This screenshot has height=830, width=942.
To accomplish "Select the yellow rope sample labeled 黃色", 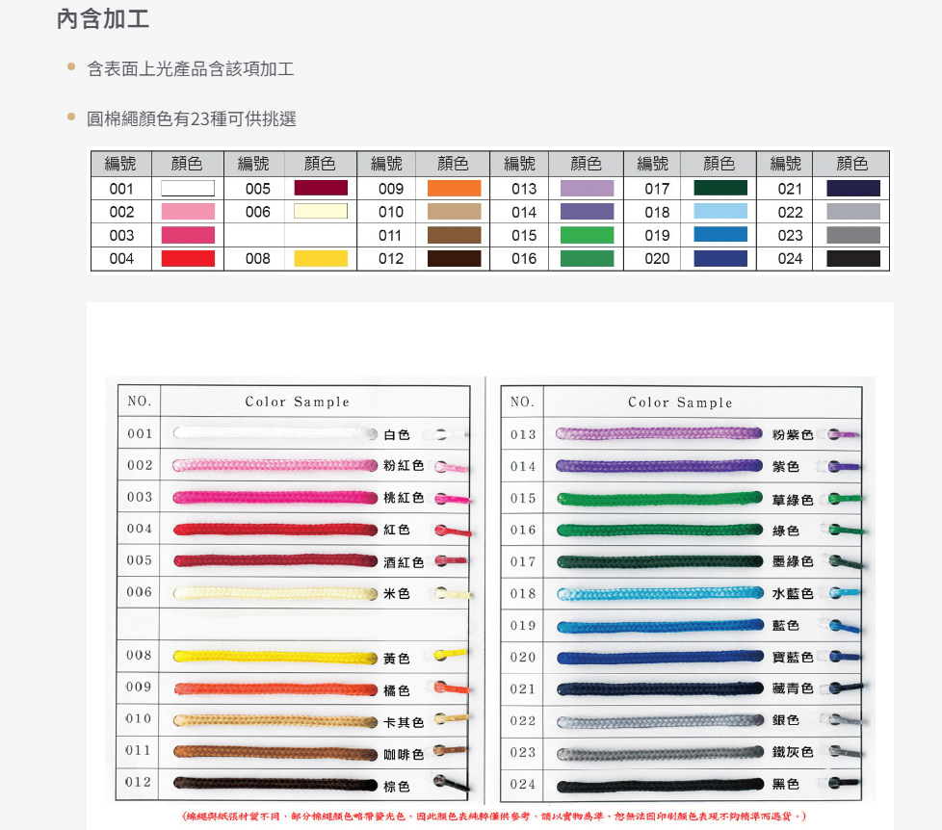I will click(x=275, y=657).
